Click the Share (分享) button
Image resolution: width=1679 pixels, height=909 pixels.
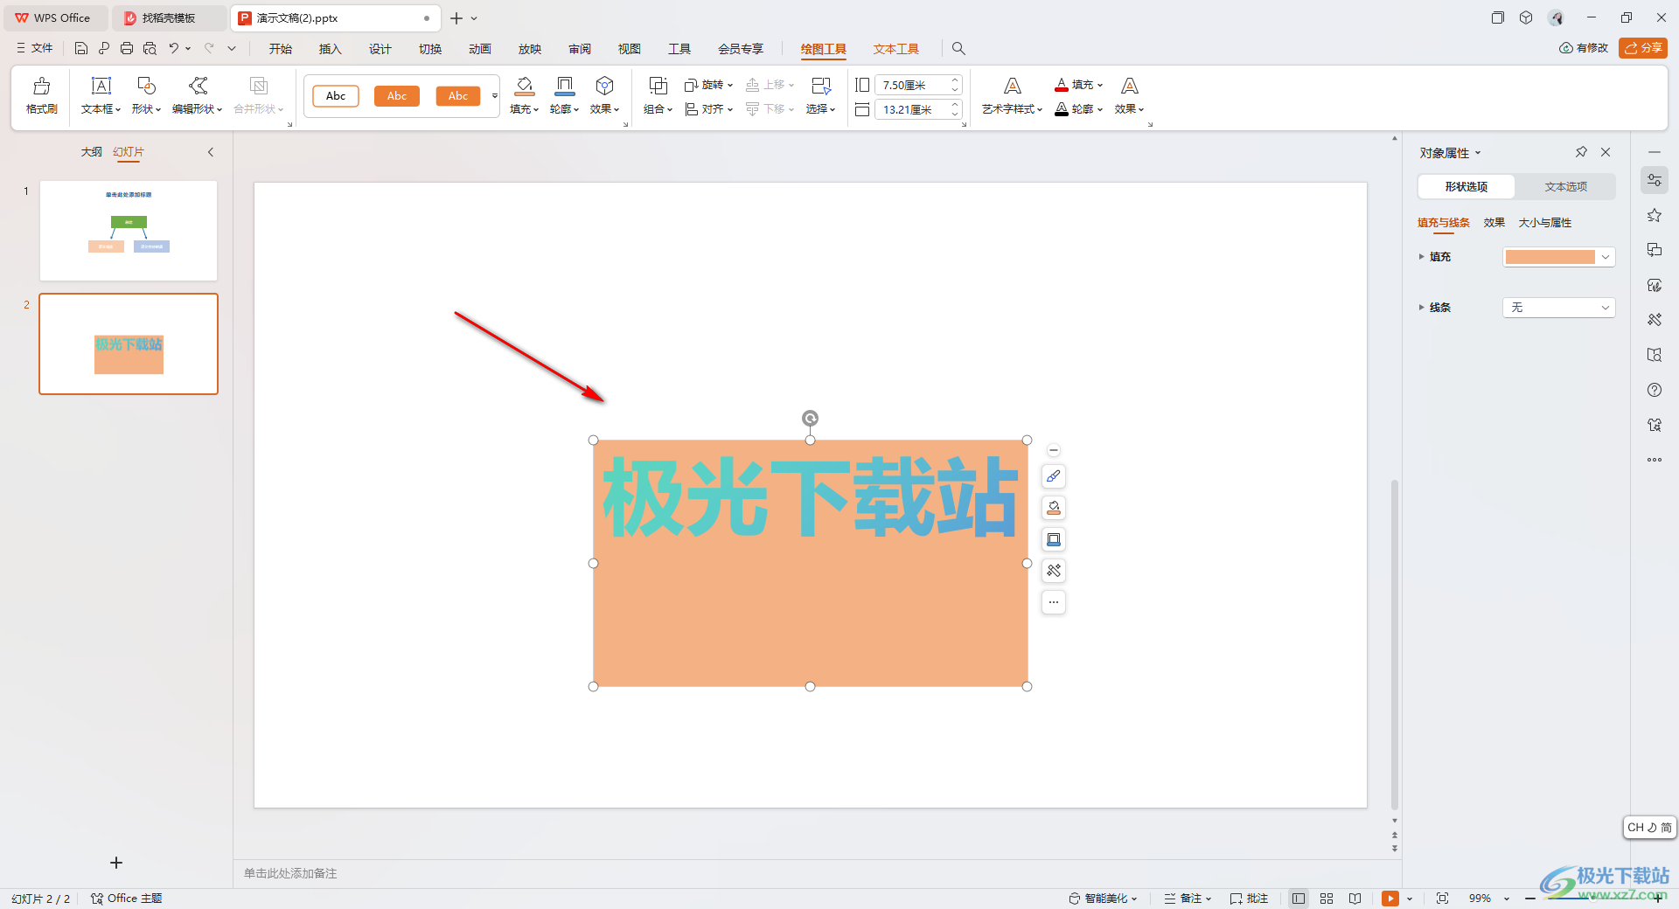pyautogui.click(x=1642, y=48)
